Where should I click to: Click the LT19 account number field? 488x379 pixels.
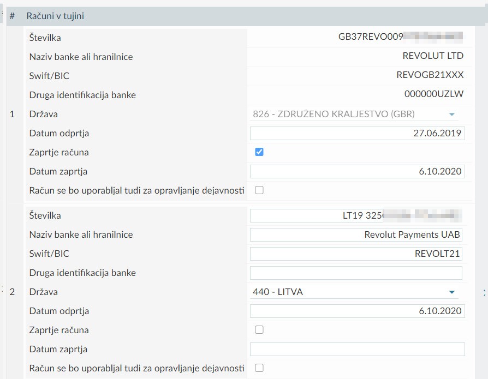click(356, 215)
